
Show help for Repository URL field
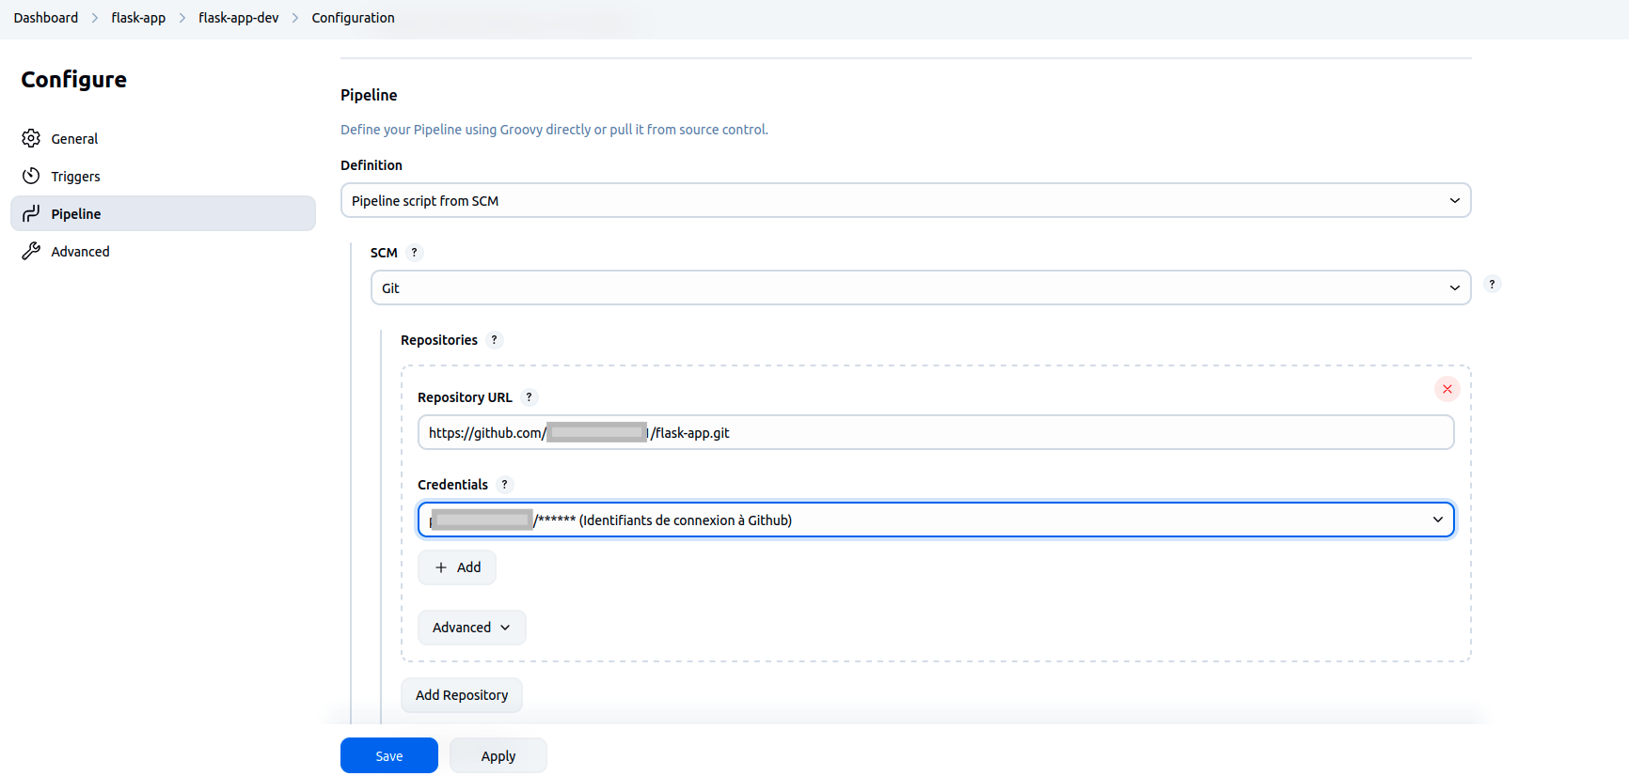pyautogui.click(x=529, y=397)
